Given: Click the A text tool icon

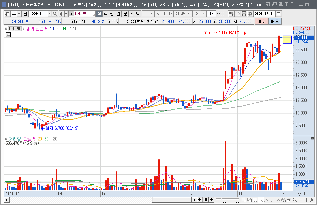Looking at the screenshot, I should click(x=312, y=200).
